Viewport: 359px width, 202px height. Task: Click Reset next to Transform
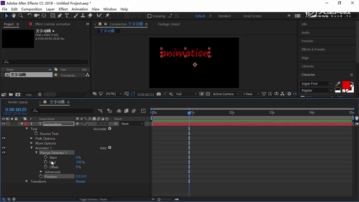pyautogui.click(x=80, y=181)
